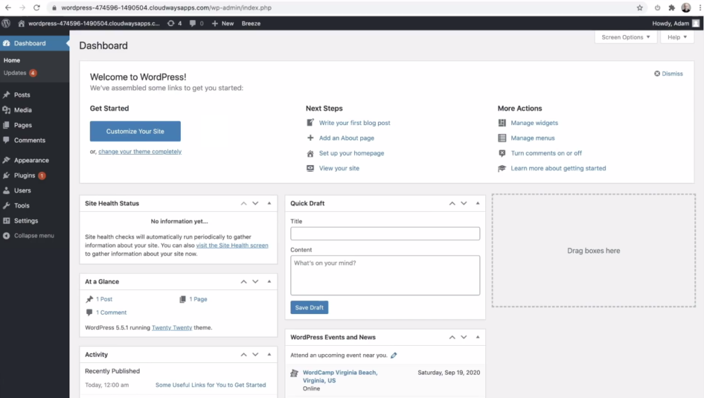This screenshot has height=398, width=704.
Task: Open updates icon showing 4 in admin bar
Action: tap(170, 23)
